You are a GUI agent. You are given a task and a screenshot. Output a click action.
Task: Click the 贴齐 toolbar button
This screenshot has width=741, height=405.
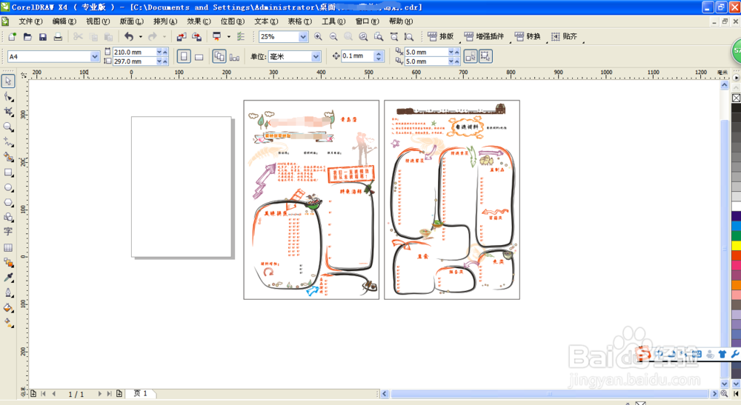tap(564, 36)
